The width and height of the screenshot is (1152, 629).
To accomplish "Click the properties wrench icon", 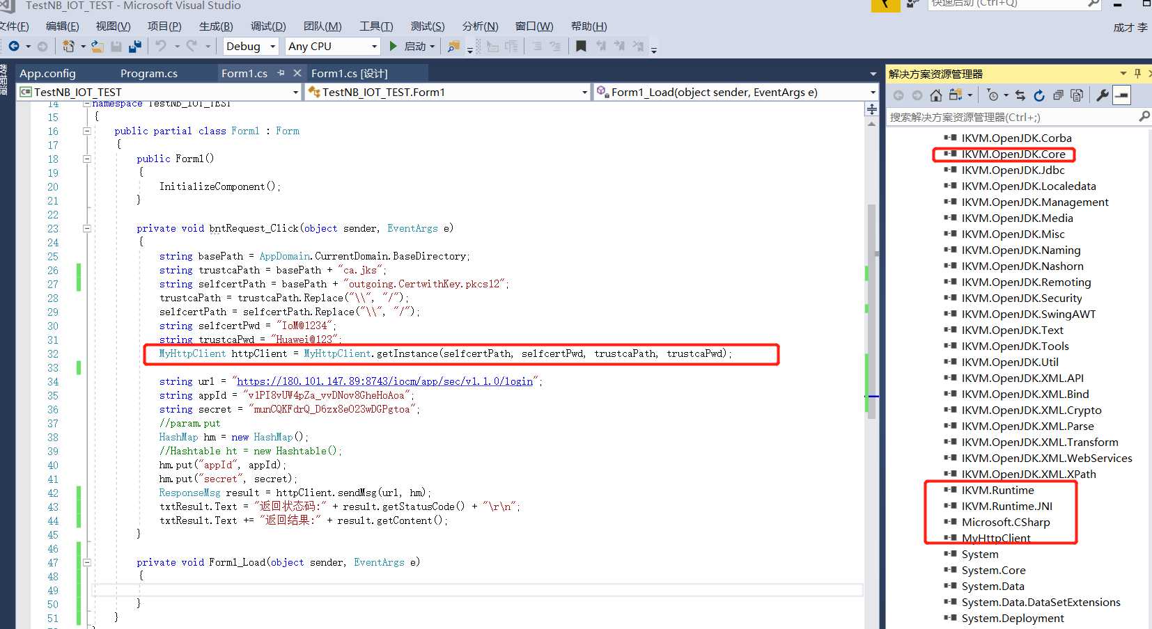I will click(1103, 95).
